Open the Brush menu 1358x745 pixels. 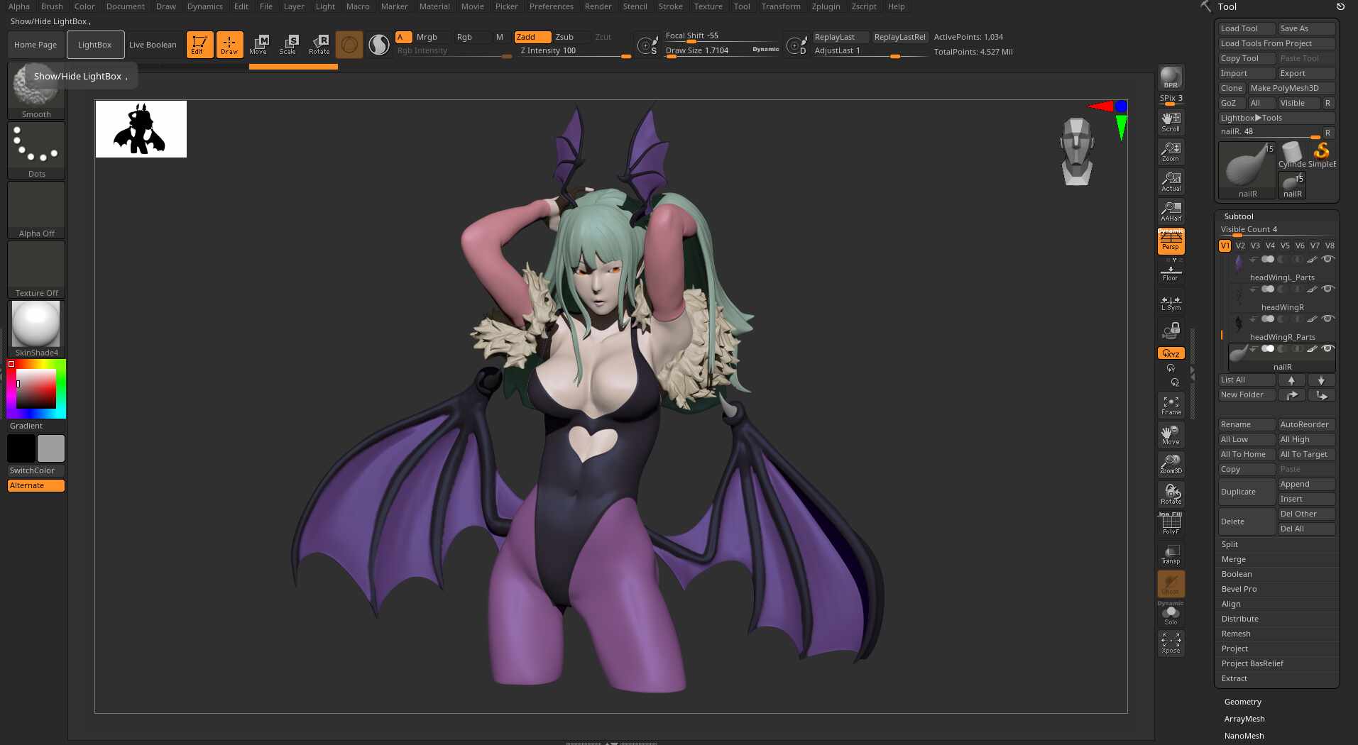(52, 6)
